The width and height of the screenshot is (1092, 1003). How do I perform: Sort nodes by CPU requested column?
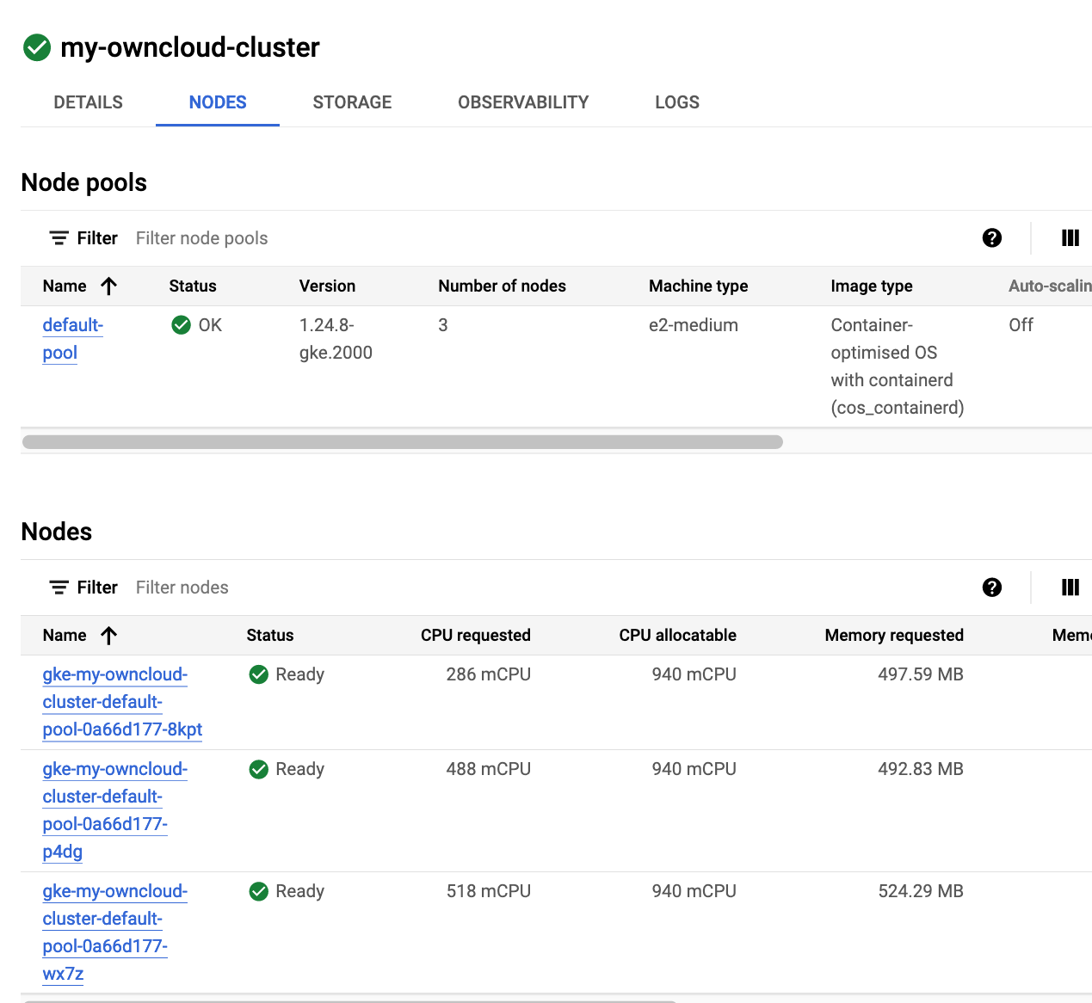pyautogui.click(x=475, y=636)
